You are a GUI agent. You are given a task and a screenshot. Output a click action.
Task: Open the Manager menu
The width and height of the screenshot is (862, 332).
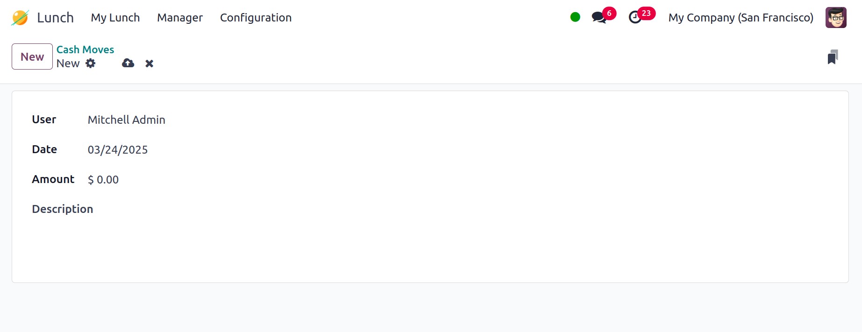[180, 18]
